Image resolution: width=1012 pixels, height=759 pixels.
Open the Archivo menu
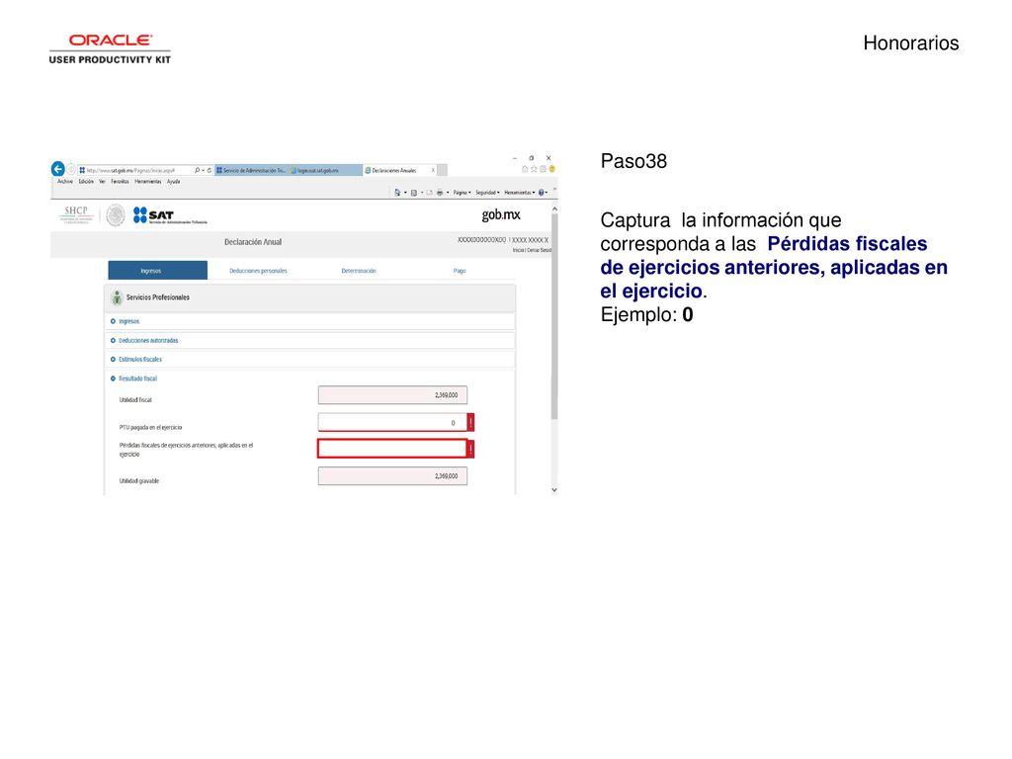coord(65,182)
